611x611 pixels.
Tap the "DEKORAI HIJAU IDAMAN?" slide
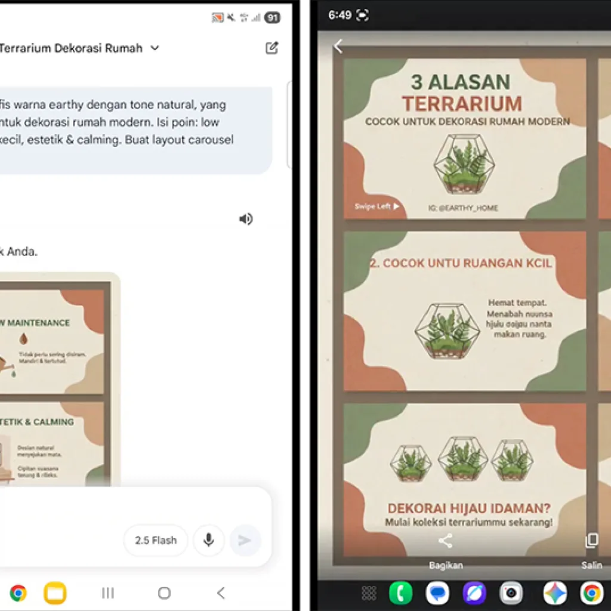tap(464, 480)
